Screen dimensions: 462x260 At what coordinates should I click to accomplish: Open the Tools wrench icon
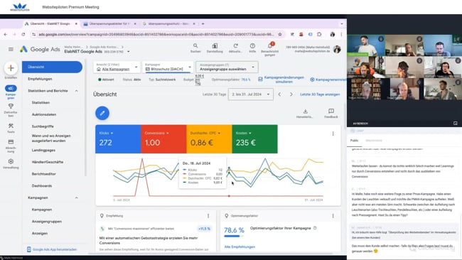(11, 126)
